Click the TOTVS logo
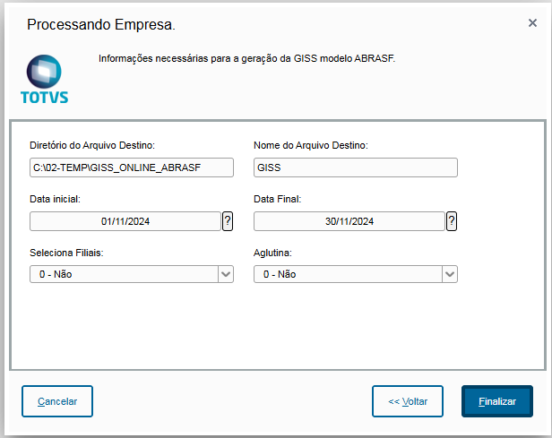The width and height of the screenshot is (552, 438). (45, 80)
